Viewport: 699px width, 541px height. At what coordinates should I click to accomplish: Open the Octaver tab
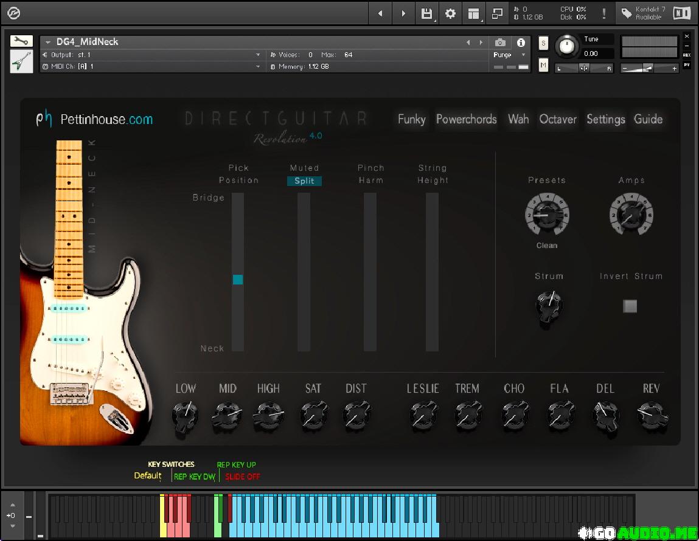557,119
